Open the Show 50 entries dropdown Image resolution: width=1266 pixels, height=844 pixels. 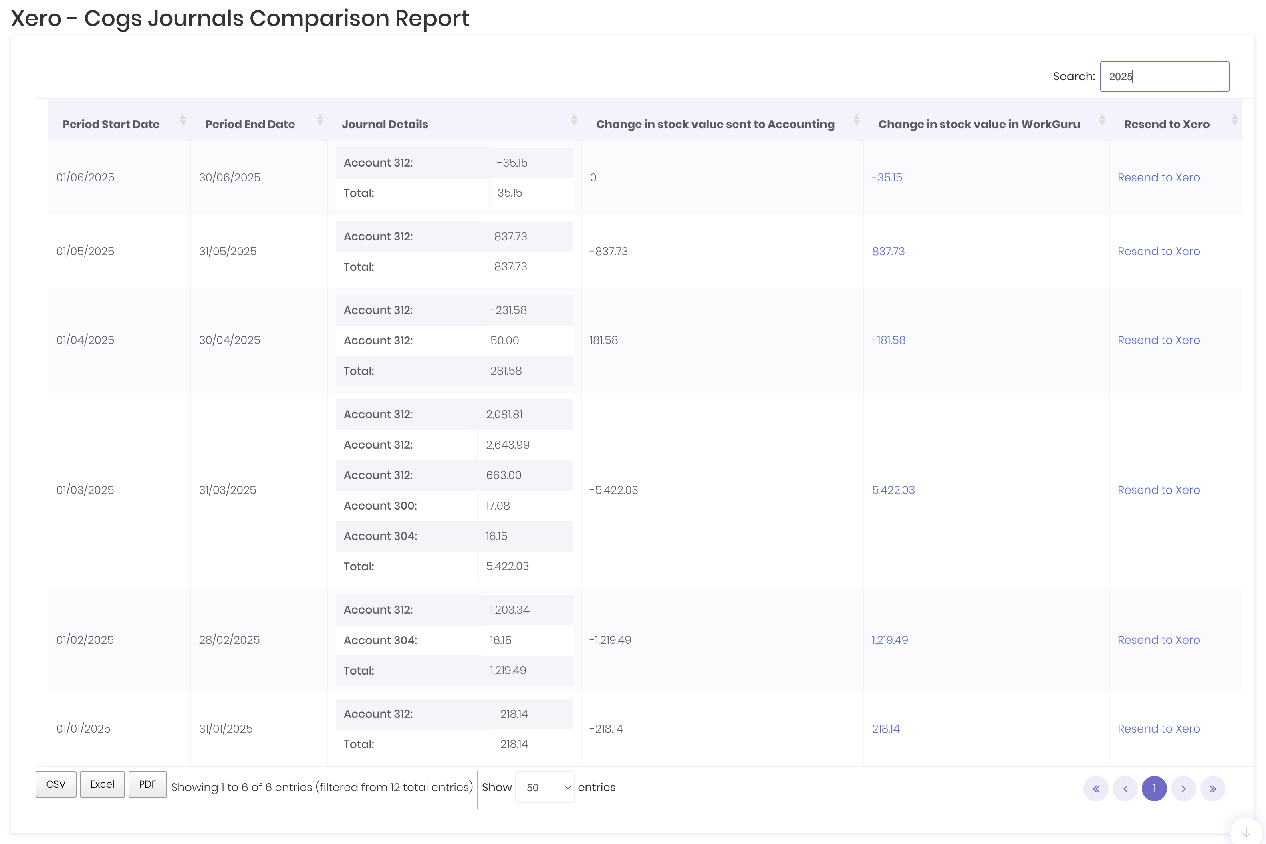pos(544,788)
